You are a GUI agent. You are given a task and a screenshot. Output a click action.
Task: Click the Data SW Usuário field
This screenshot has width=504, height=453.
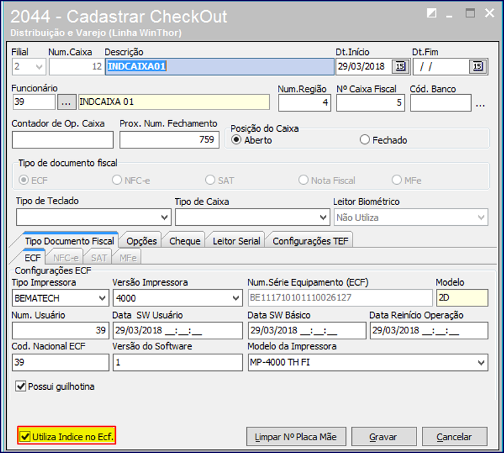point(178,331)
